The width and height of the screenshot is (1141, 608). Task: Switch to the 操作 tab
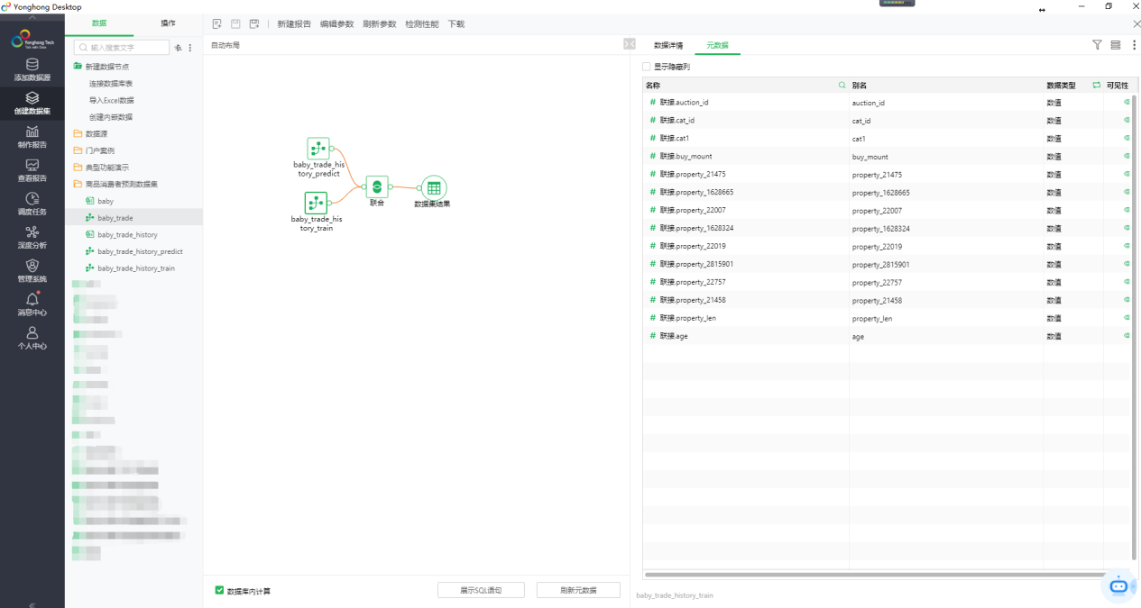pos(168,23)
